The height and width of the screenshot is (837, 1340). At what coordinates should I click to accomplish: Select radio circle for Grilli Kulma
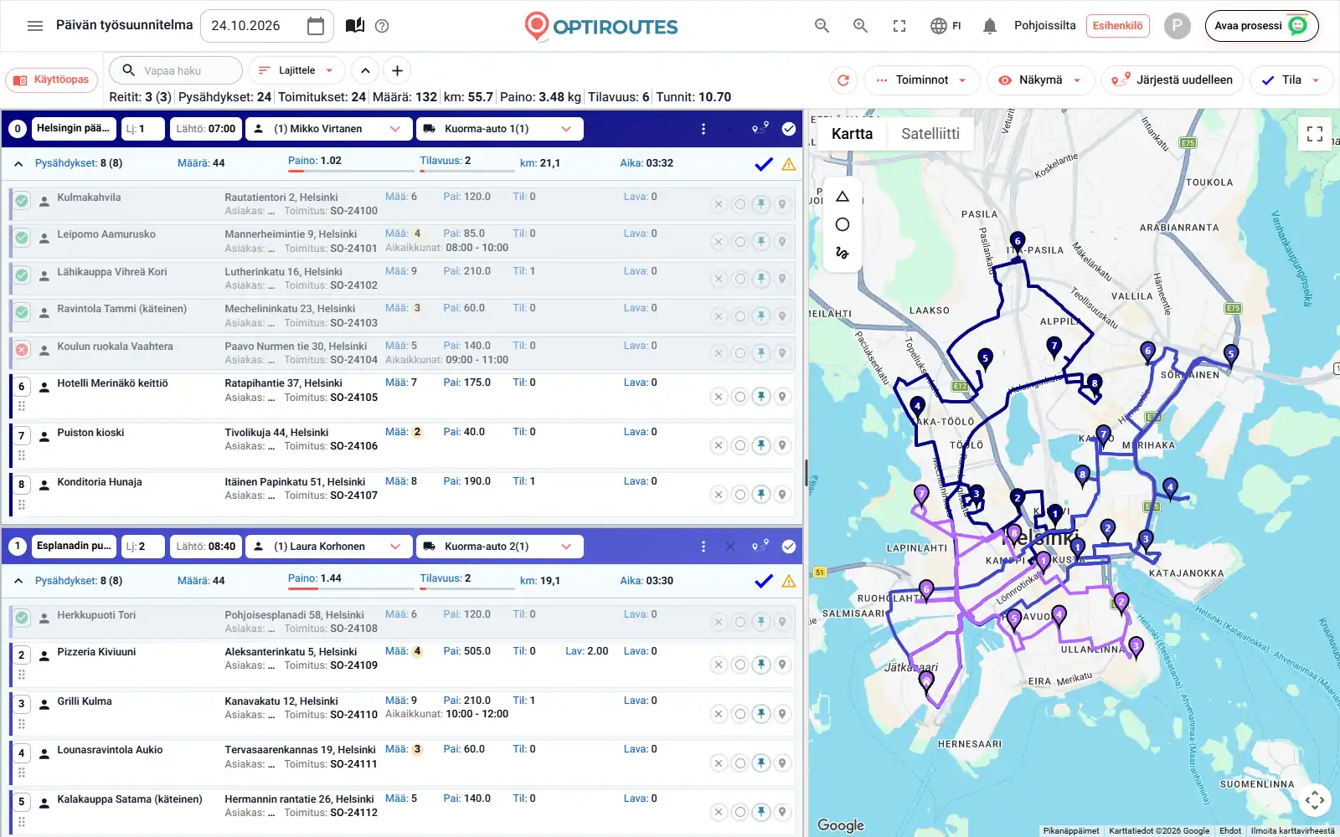click(x=740, y=714)
